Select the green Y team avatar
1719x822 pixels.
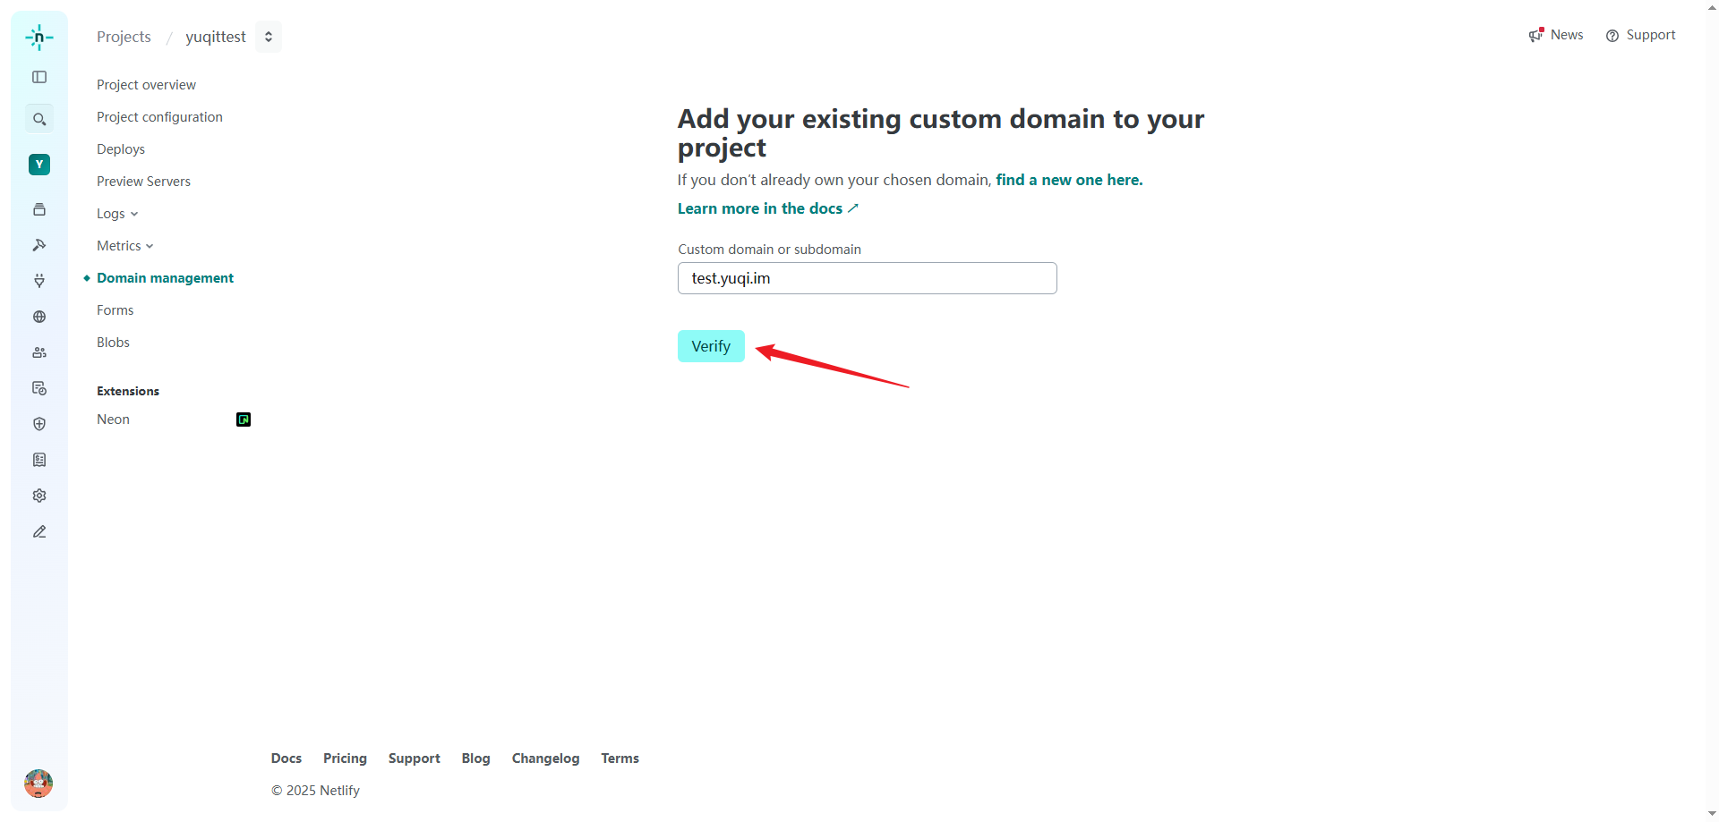[39, 165]
